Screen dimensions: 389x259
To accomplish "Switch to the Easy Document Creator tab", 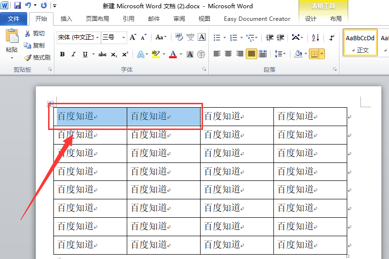I will click(257, 19).
